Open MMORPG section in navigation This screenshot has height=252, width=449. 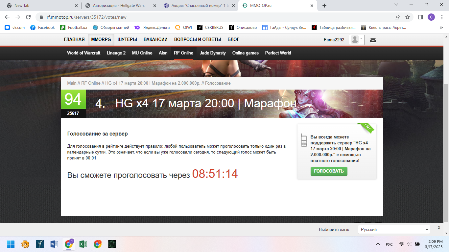tap(101, 39)
